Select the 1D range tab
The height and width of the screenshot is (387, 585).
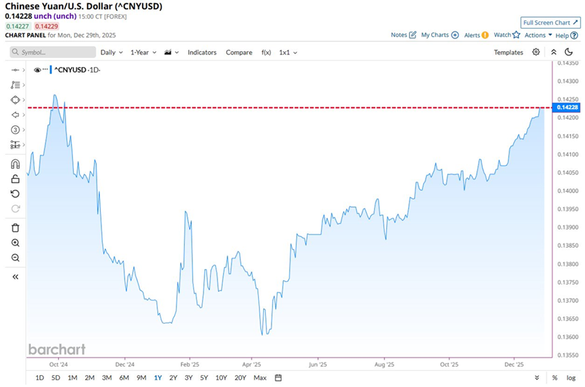(x=39, y=378)
